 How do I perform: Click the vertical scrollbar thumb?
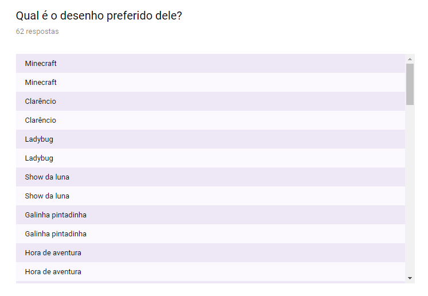tap(410, 84)
